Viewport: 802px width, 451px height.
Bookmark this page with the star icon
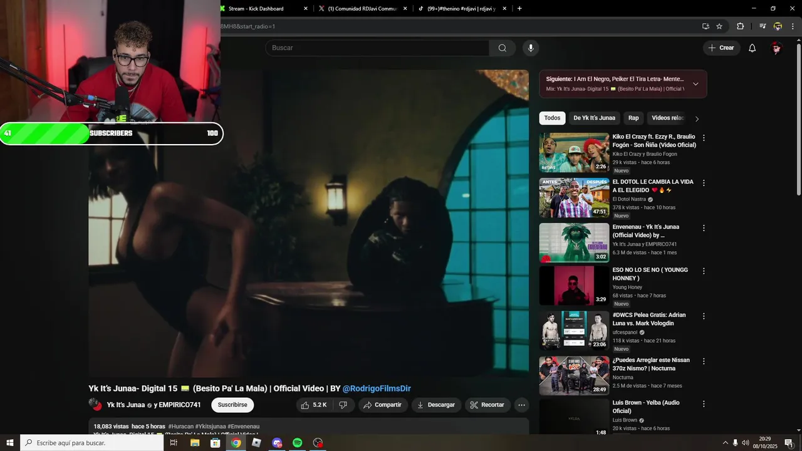(x=719, y=26)
